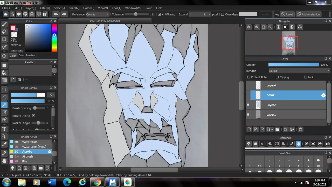Click the Undo arrow button
Viewport: 332px width, 187px height.
[56, 14]
